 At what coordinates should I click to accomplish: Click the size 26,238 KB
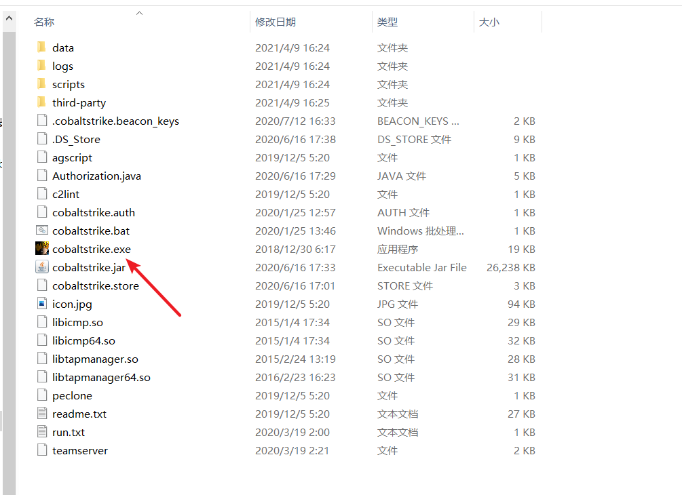[x=510, y=268]
